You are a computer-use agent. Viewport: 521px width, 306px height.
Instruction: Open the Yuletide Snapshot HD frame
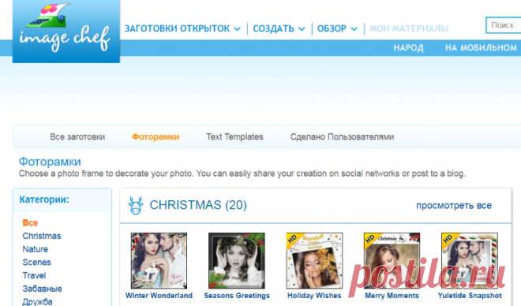tap(470, 260)
